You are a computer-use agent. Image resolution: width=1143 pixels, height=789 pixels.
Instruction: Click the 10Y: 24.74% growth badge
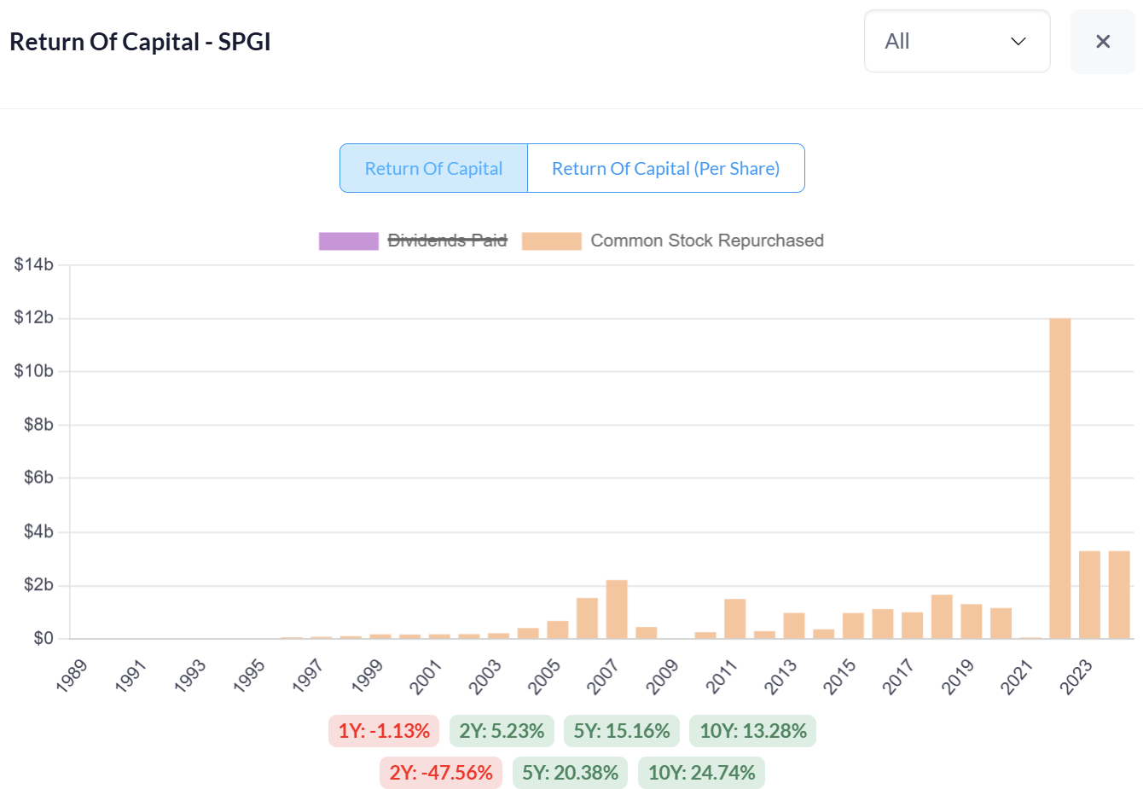(701, 773)
